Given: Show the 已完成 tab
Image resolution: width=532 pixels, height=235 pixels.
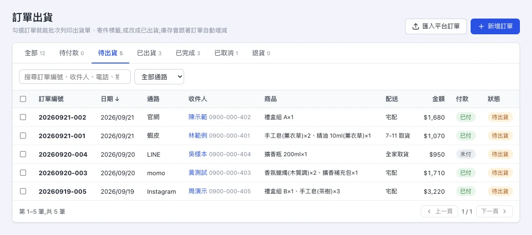Looking at the screenshot, I should (188, 53).
